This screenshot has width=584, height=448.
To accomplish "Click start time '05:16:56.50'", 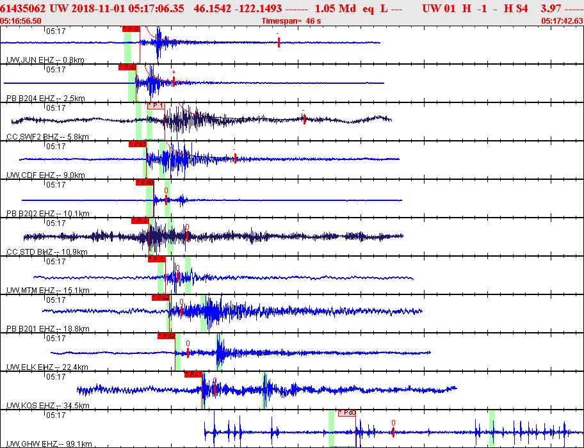I will tap(21, 21).
